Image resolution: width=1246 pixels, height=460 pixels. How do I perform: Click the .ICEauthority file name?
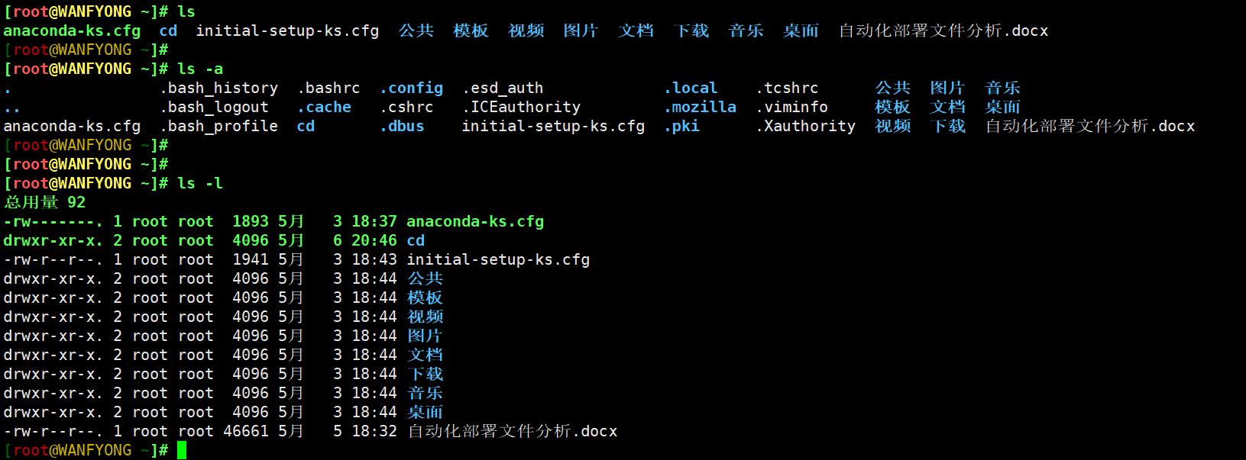(x=521, y=108)
